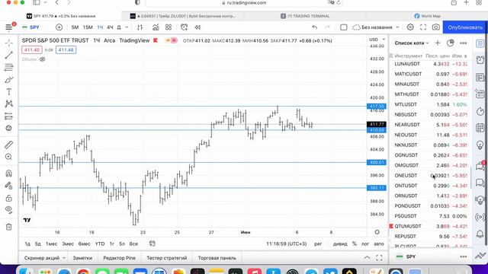Toggle lock all drawings
The height and width of the screenshot is (274, 488).
click(x=8, y=198)
